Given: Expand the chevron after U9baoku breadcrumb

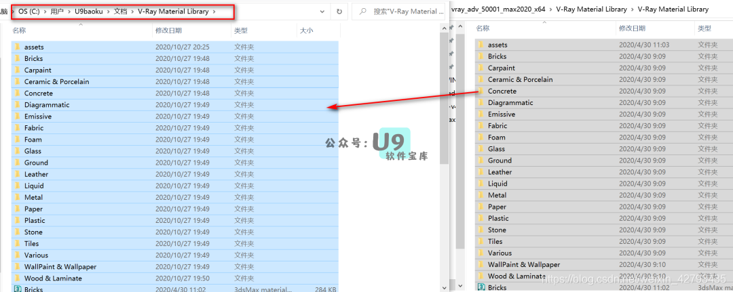Looking at the screenshot, I should [x=108, y=12].
